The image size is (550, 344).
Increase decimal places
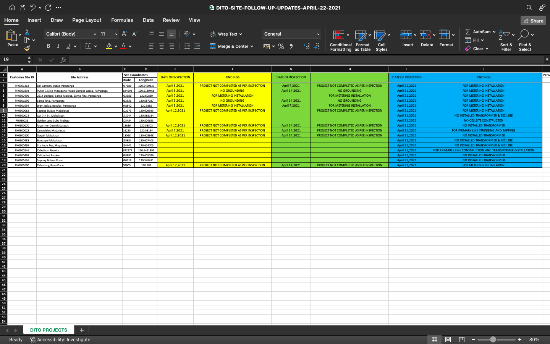pyautogui.click(x=307, y=46)
